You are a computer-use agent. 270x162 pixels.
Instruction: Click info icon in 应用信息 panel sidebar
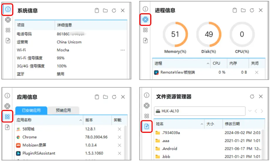7,96
